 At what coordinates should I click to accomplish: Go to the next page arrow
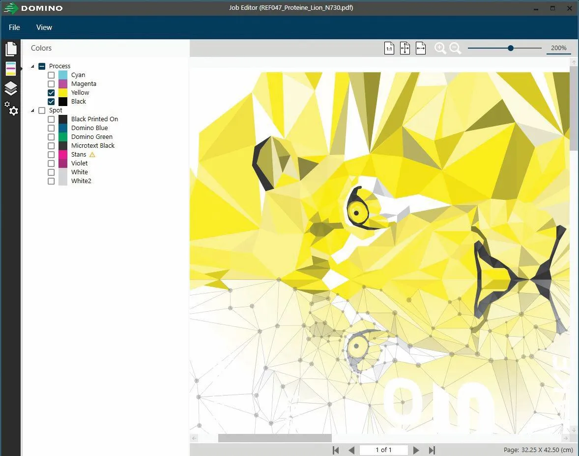click(416, 450)
